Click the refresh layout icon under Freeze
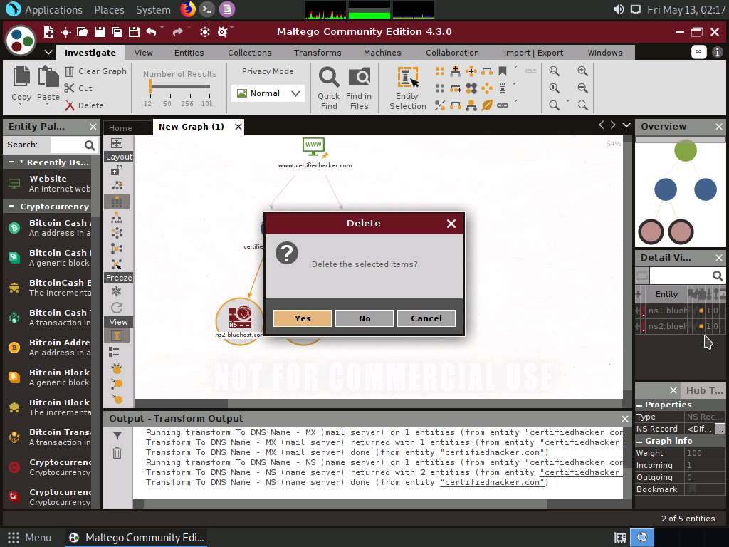 (x=117, y=308)
